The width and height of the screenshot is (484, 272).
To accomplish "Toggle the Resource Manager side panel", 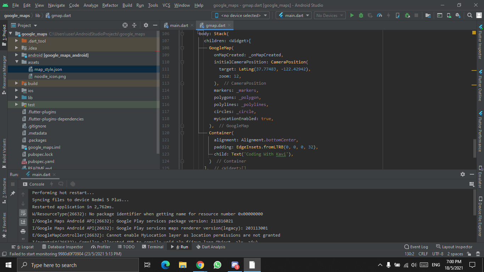I will [4, 74].
